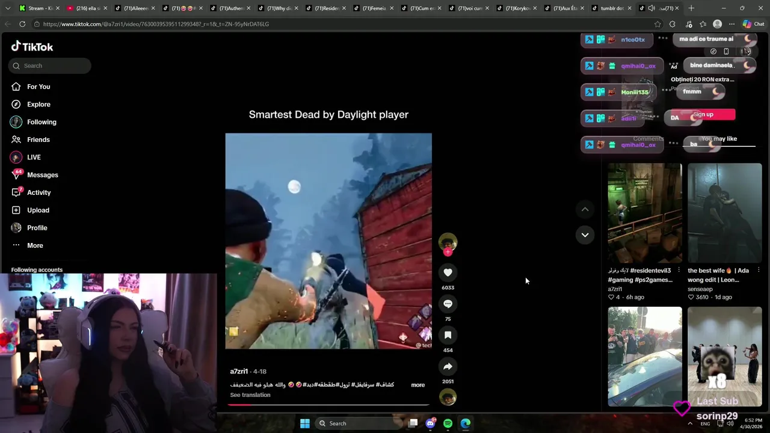This screenshot has height=433, width=770.
Task: Click the Edge icon in the taskbar
Action: (466, 423)
